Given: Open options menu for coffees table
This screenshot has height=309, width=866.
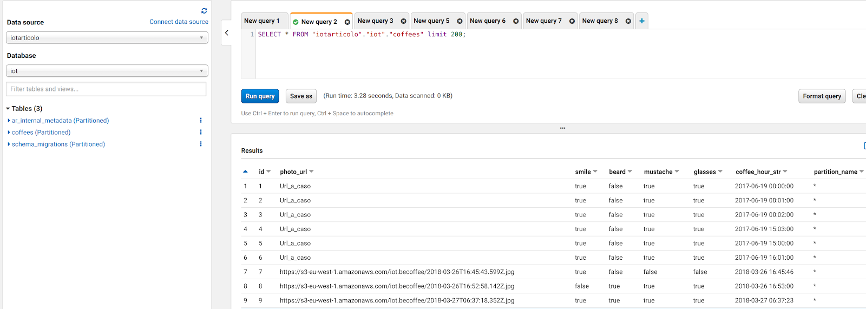Looking at the screenshot, I should pyautogui.click(x=201, y=132).
